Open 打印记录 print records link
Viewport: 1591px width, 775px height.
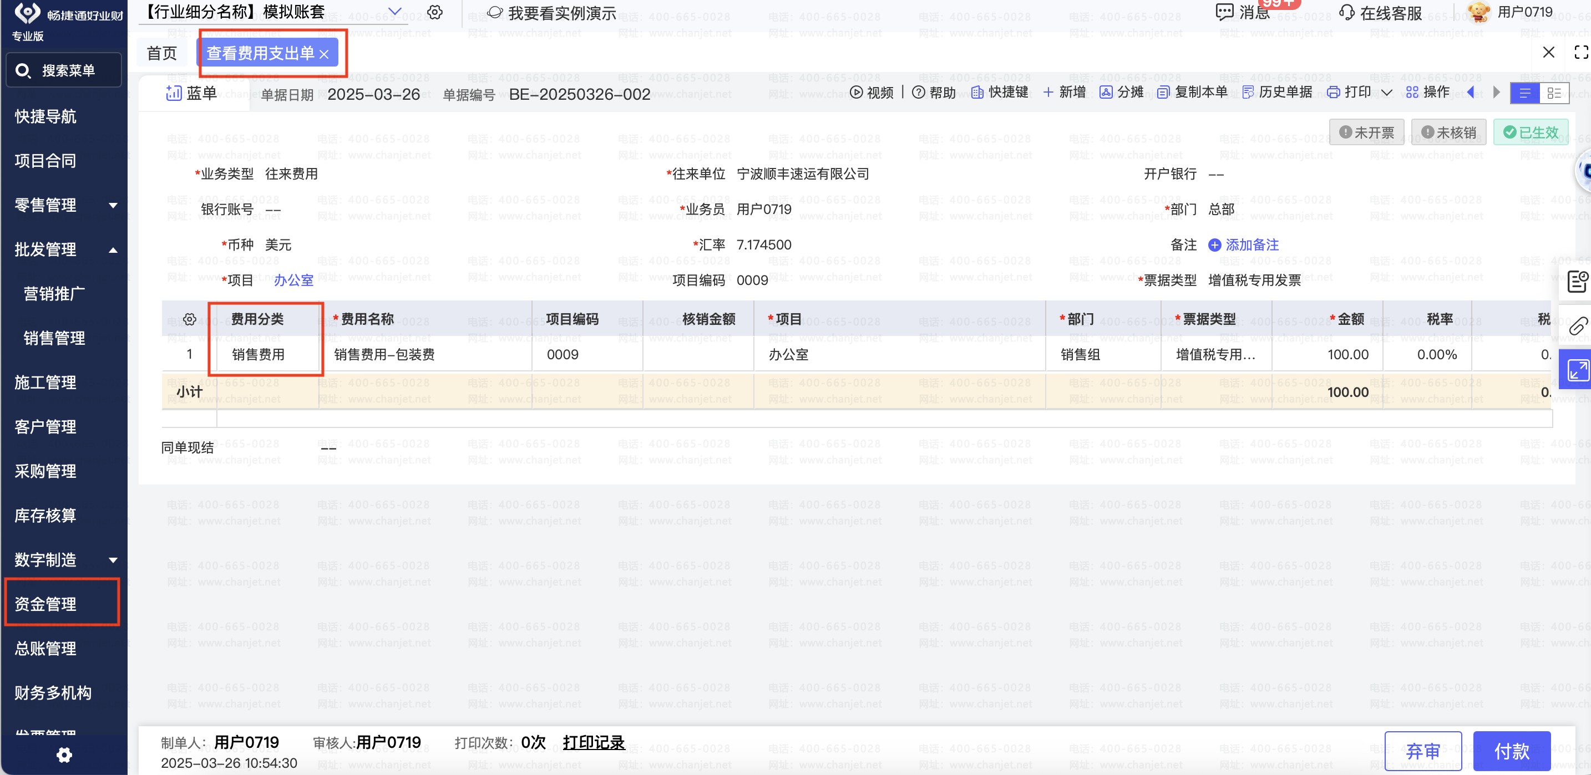click(594, 742)
